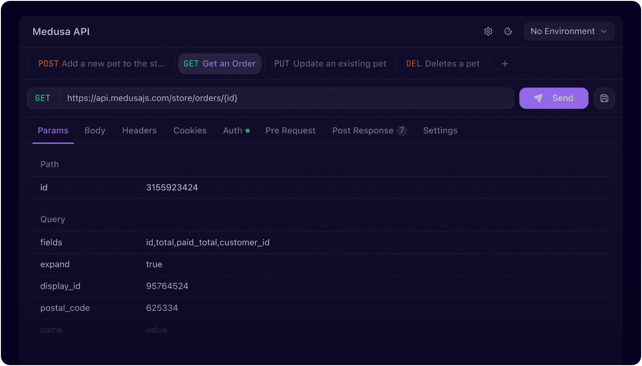
Task: Switch to the Body tab
Action: click(95, 131)
